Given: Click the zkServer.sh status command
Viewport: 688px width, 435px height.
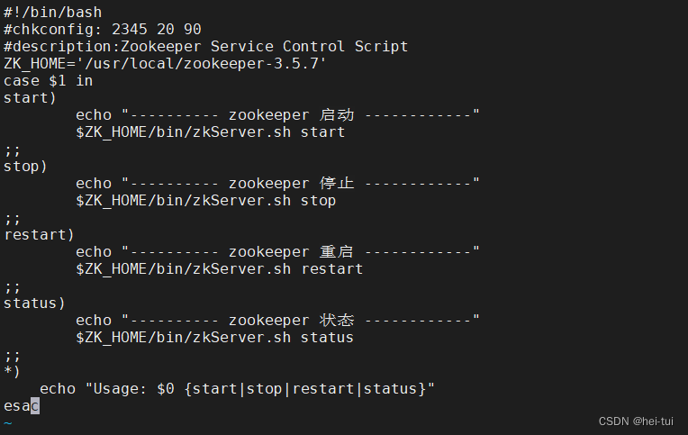Looking at the screenshot, I should click(x=214, y=338).
